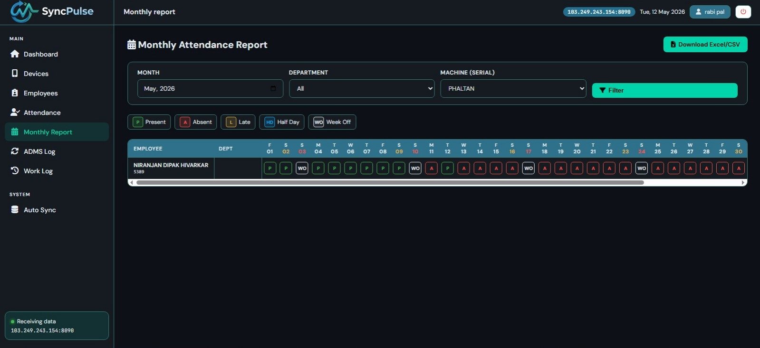Click the calendar icon beside Monthly Attendance Report

(132, 45)
